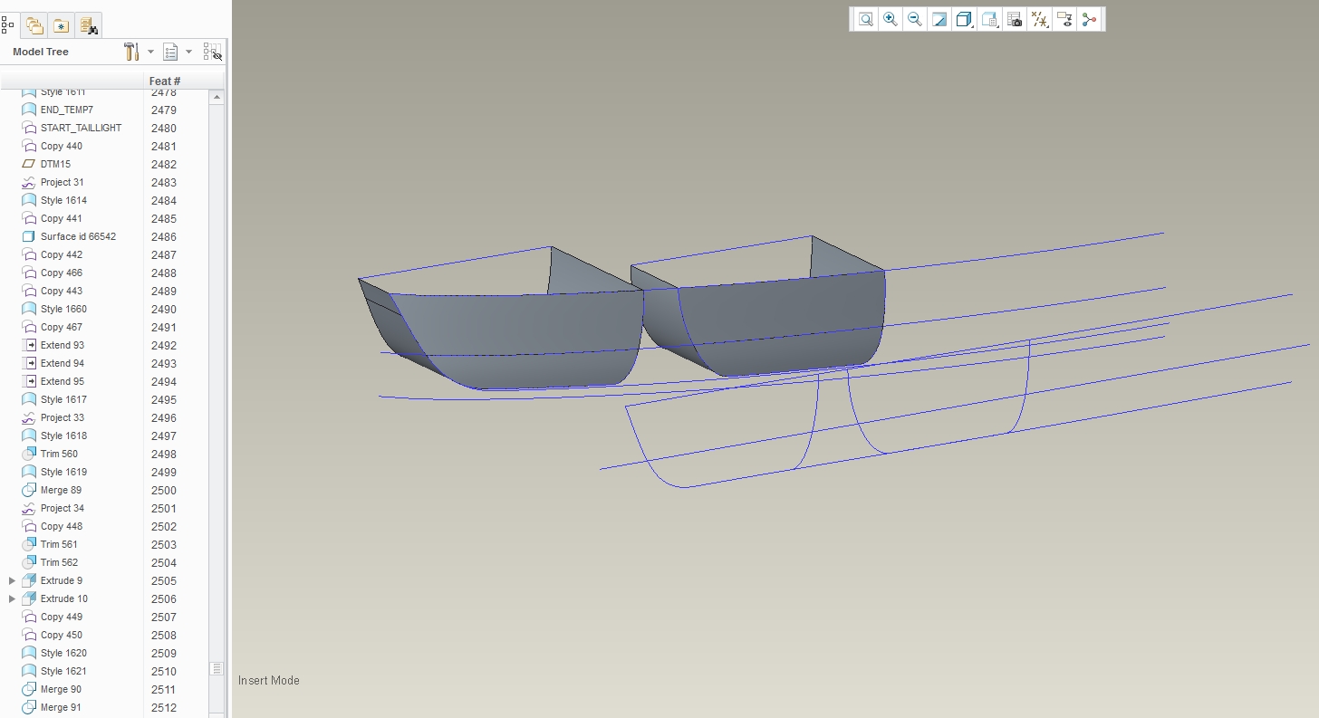
Task: Select the Trim 561 feature
Action: [59, 544]
